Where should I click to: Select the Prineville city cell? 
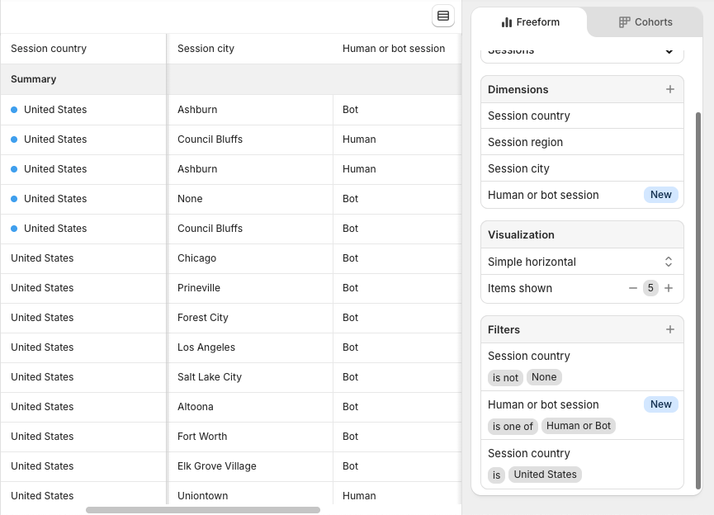(250, 288)
